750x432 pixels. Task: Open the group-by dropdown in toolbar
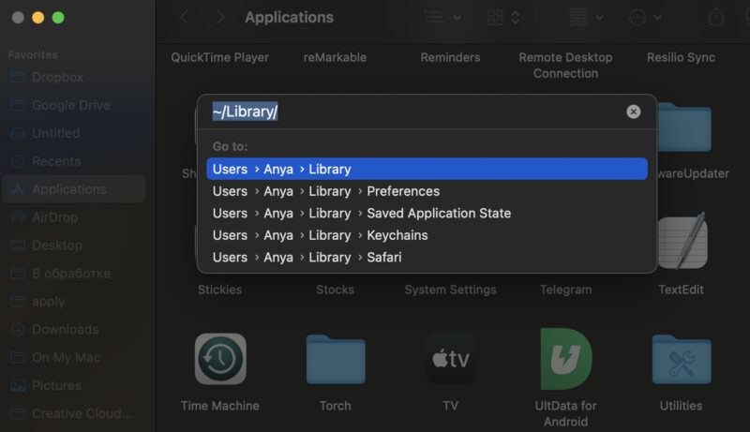coord(586,18)
